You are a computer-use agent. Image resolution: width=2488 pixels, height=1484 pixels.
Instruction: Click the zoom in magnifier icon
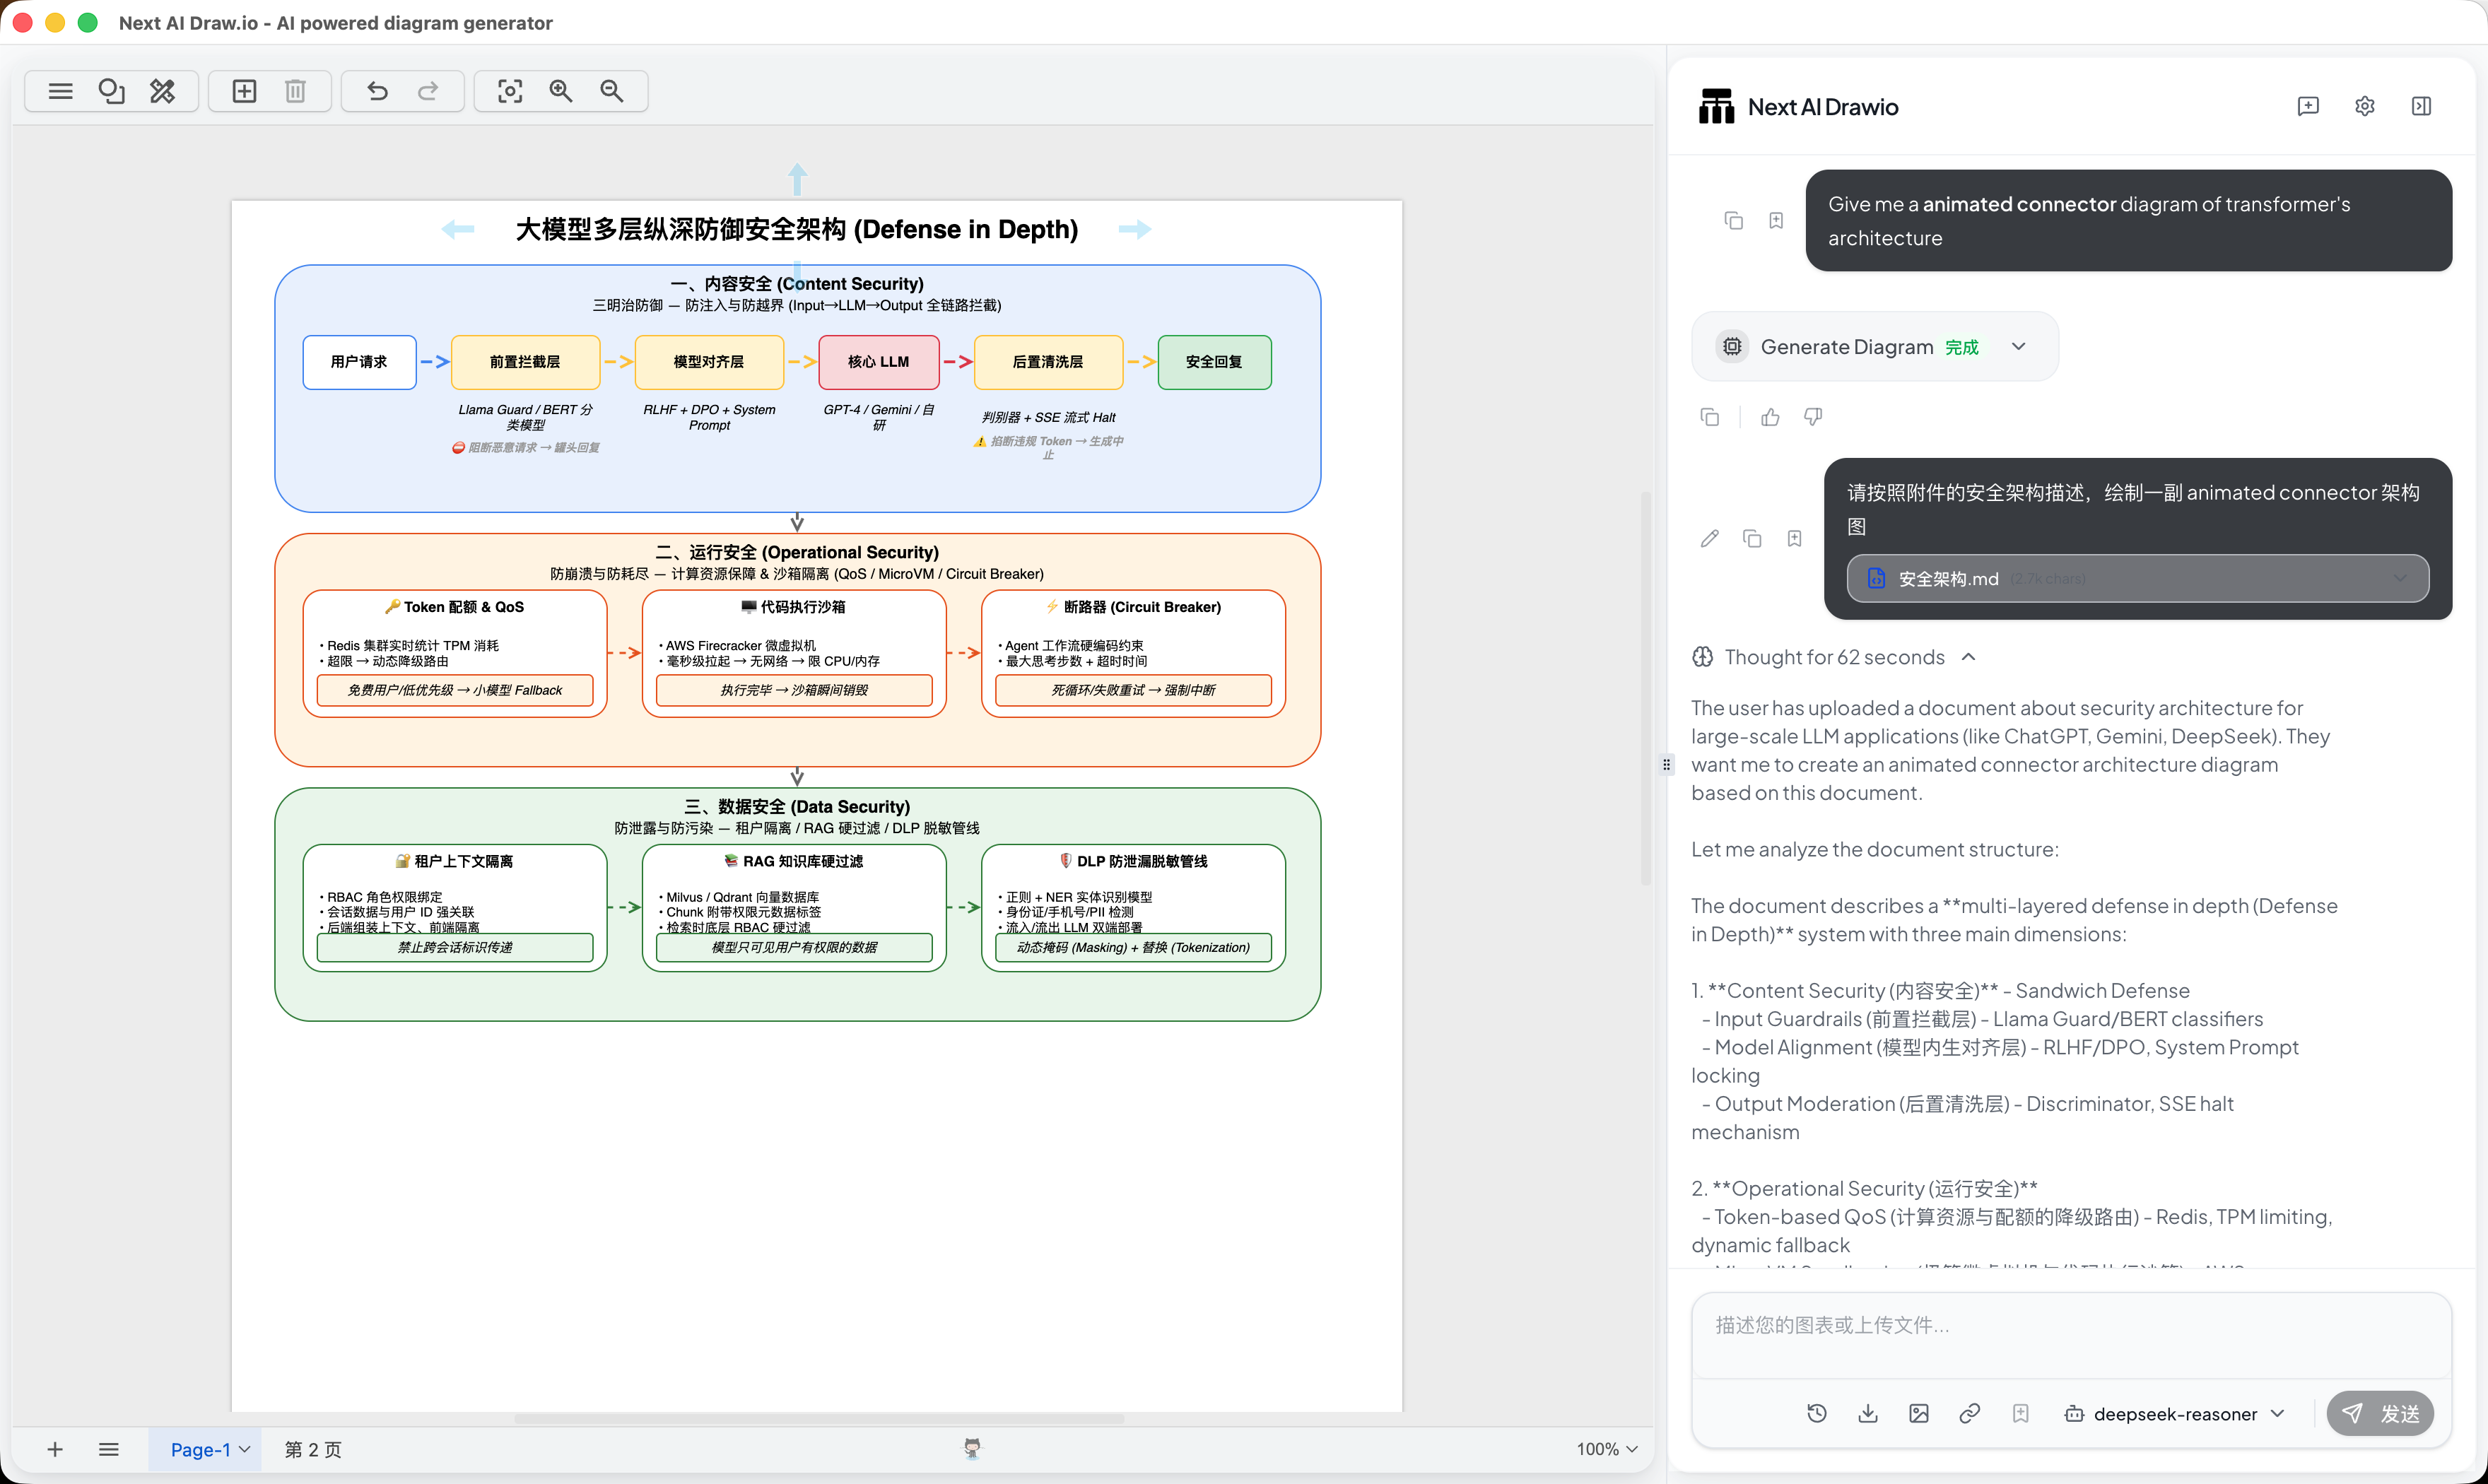(561, 91)
